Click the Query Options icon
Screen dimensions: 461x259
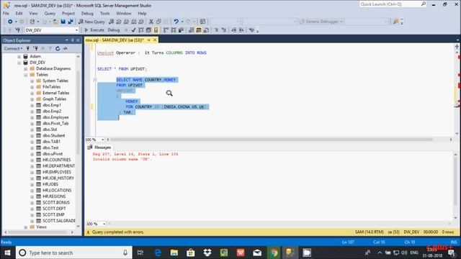tap(149, 30)
